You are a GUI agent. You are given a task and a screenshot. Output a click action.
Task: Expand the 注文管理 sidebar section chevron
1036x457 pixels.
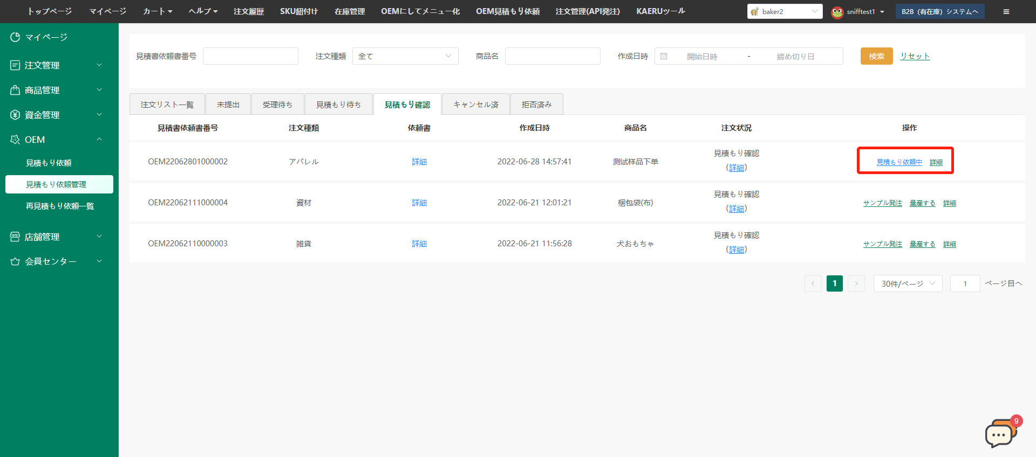click(99, 65)
